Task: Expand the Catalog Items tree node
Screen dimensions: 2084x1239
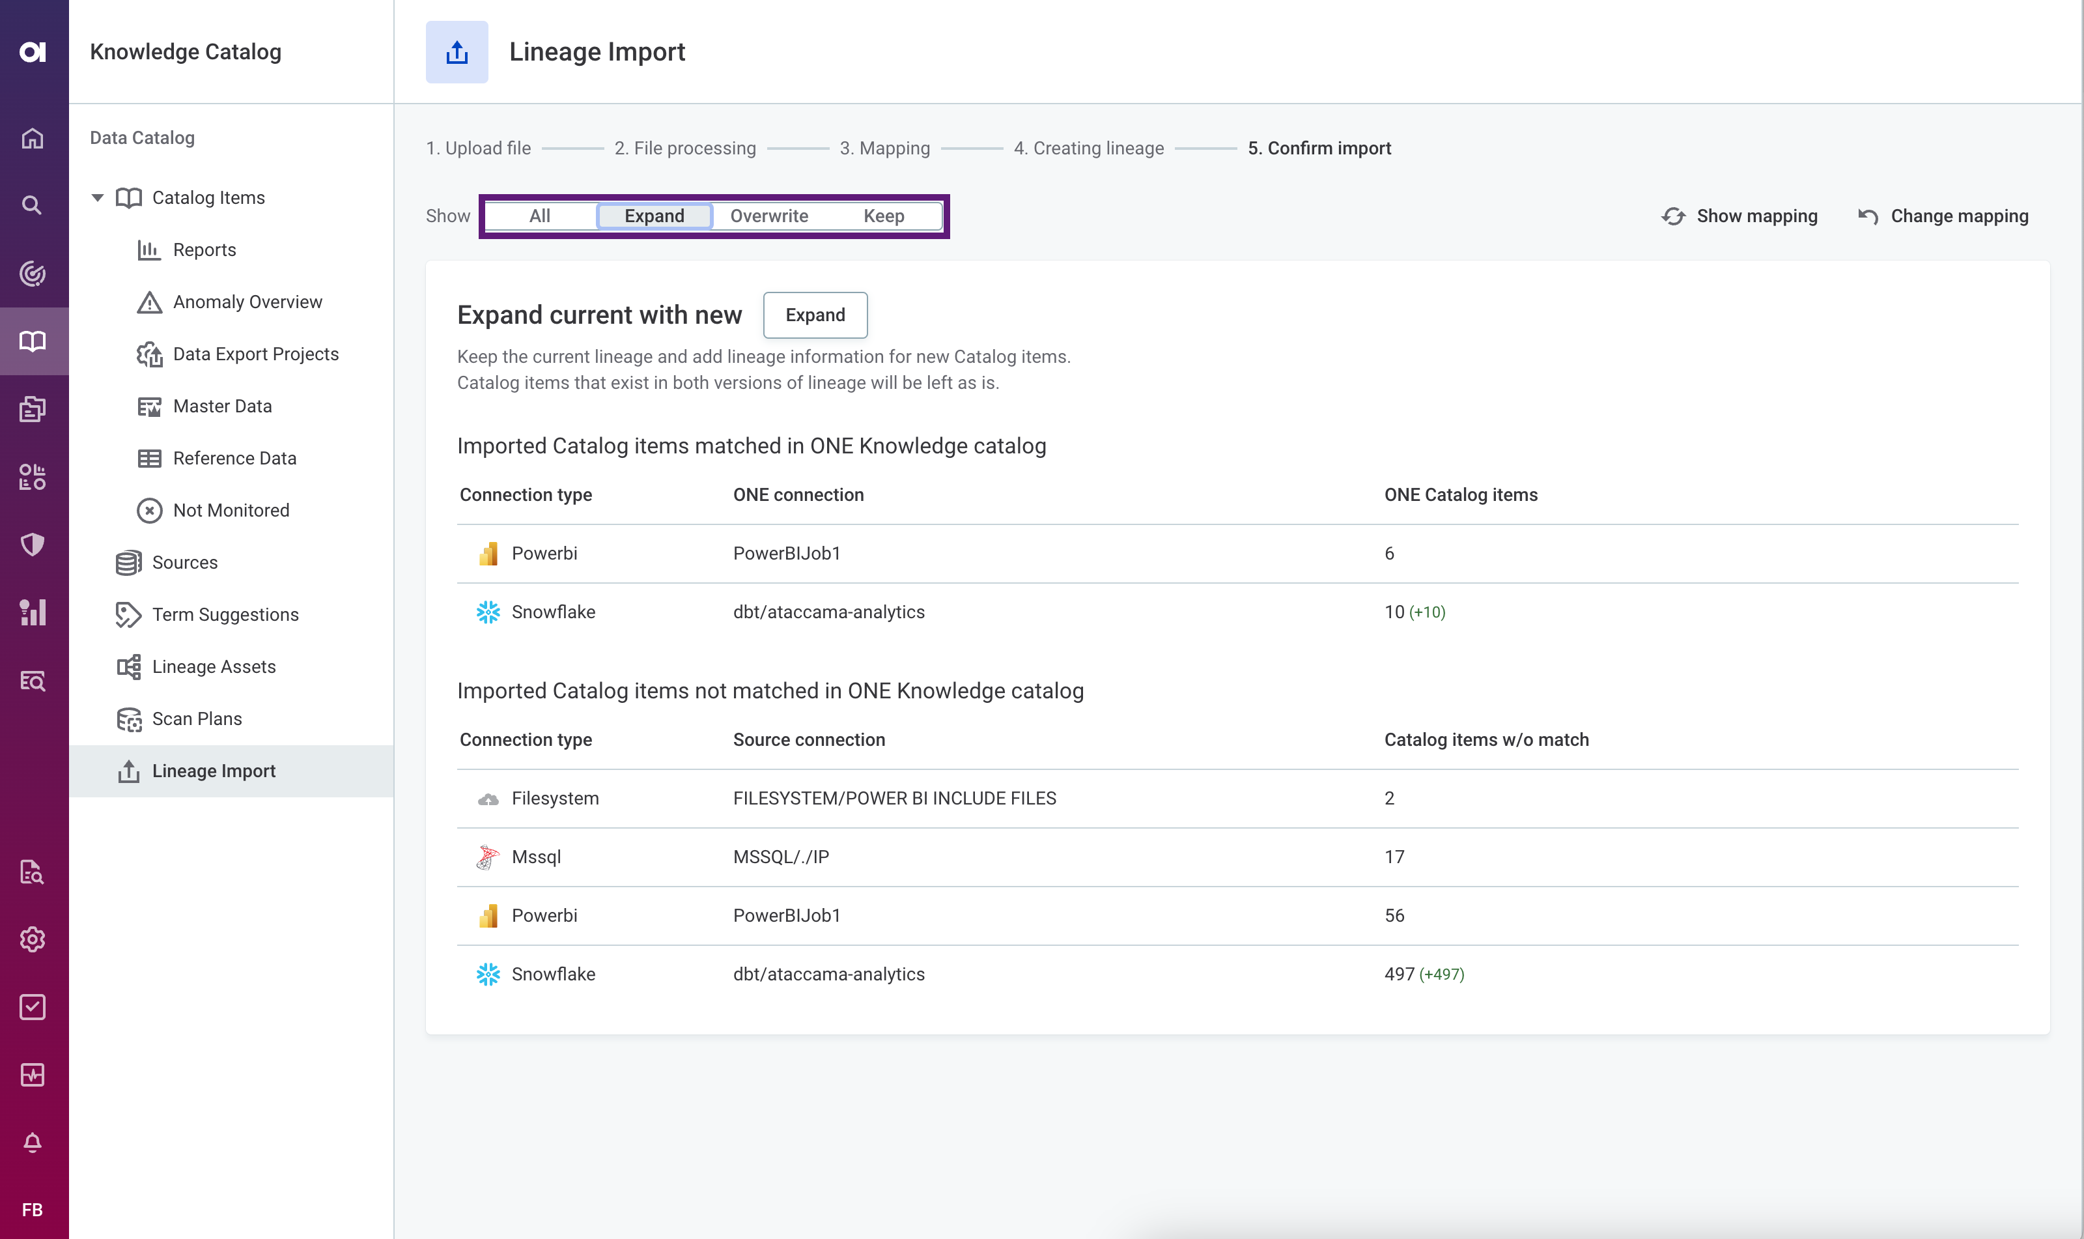Action: [x=96, y=197]
